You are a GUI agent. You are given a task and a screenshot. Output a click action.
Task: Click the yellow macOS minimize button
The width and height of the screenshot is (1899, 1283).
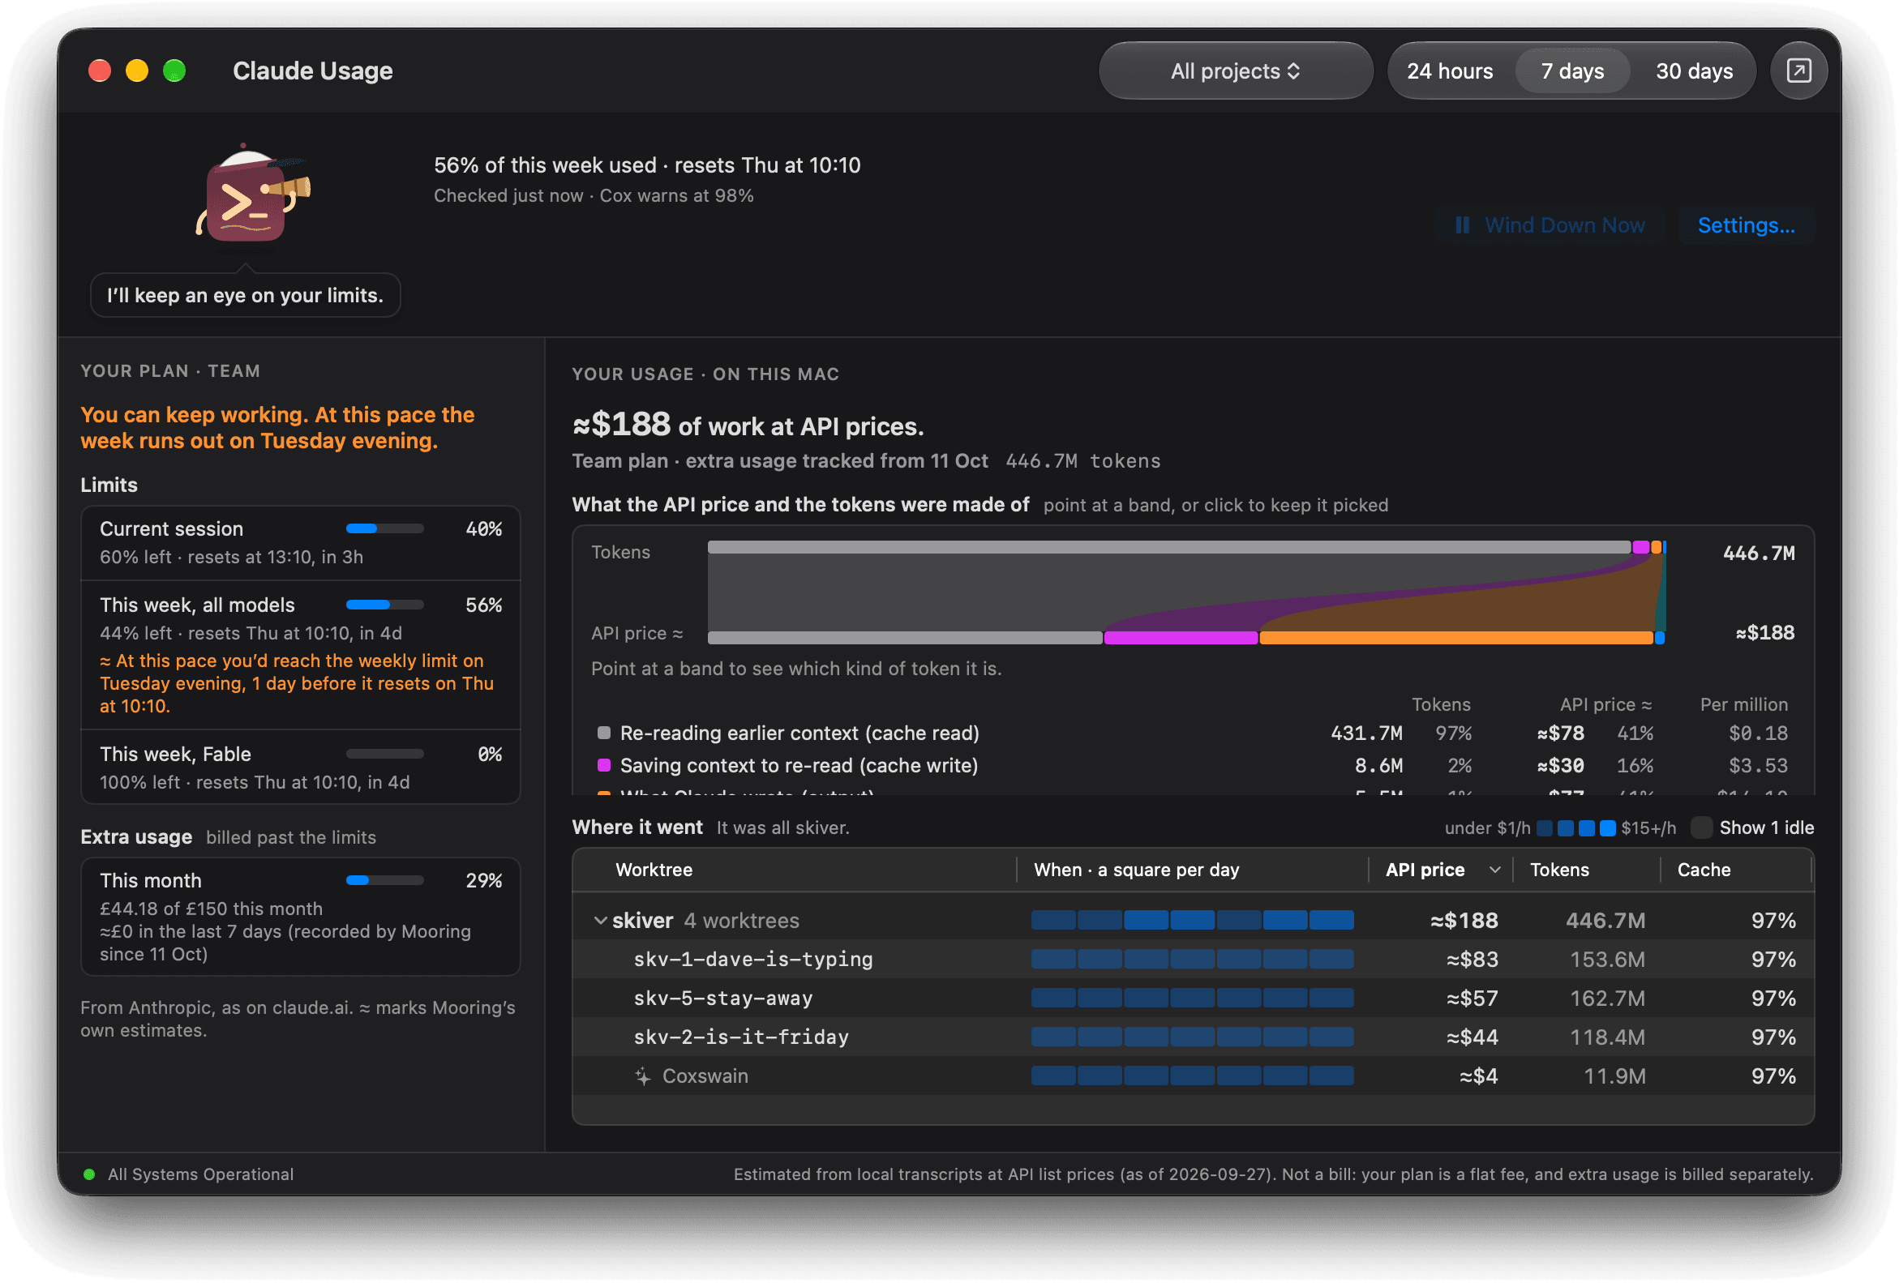pos(136,71)
